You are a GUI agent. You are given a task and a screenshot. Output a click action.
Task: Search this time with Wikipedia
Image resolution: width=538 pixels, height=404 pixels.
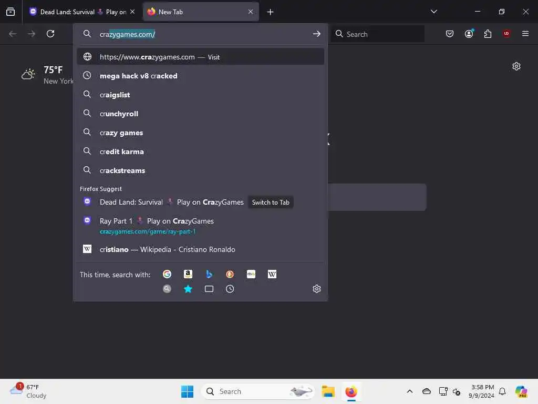[x=272, y=274]
